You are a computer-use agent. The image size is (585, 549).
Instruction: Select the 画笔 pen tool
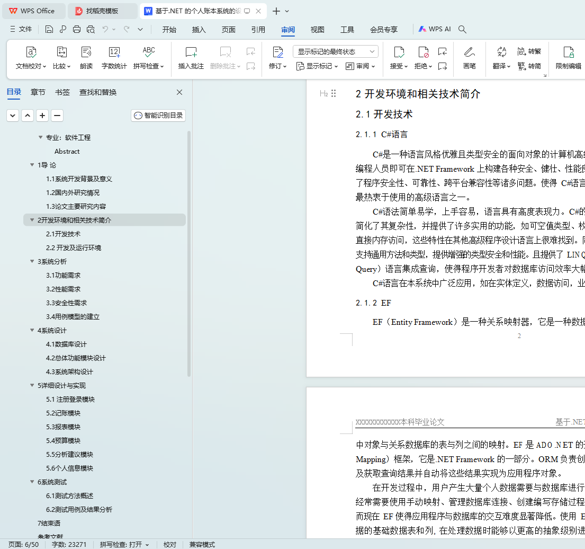pyautogui.click(x=470, y=58)
